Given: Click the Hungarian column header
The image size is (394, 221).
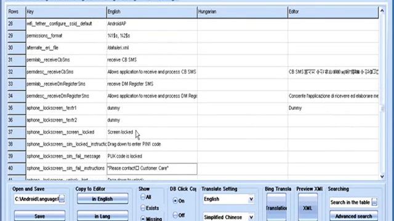Looking at the screenshot, I should pyautogui.click(x=243, y=12).
